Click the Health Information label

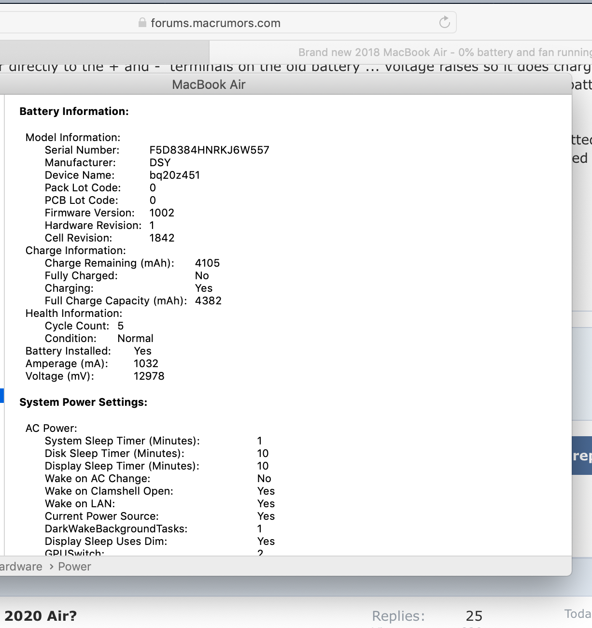point(74,314)
